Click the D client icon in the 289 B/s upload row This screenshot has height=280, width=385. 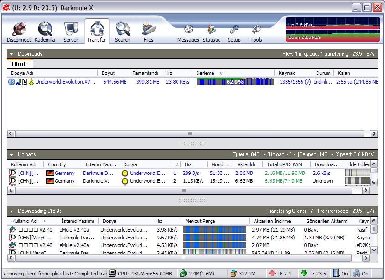click(12, 173)
